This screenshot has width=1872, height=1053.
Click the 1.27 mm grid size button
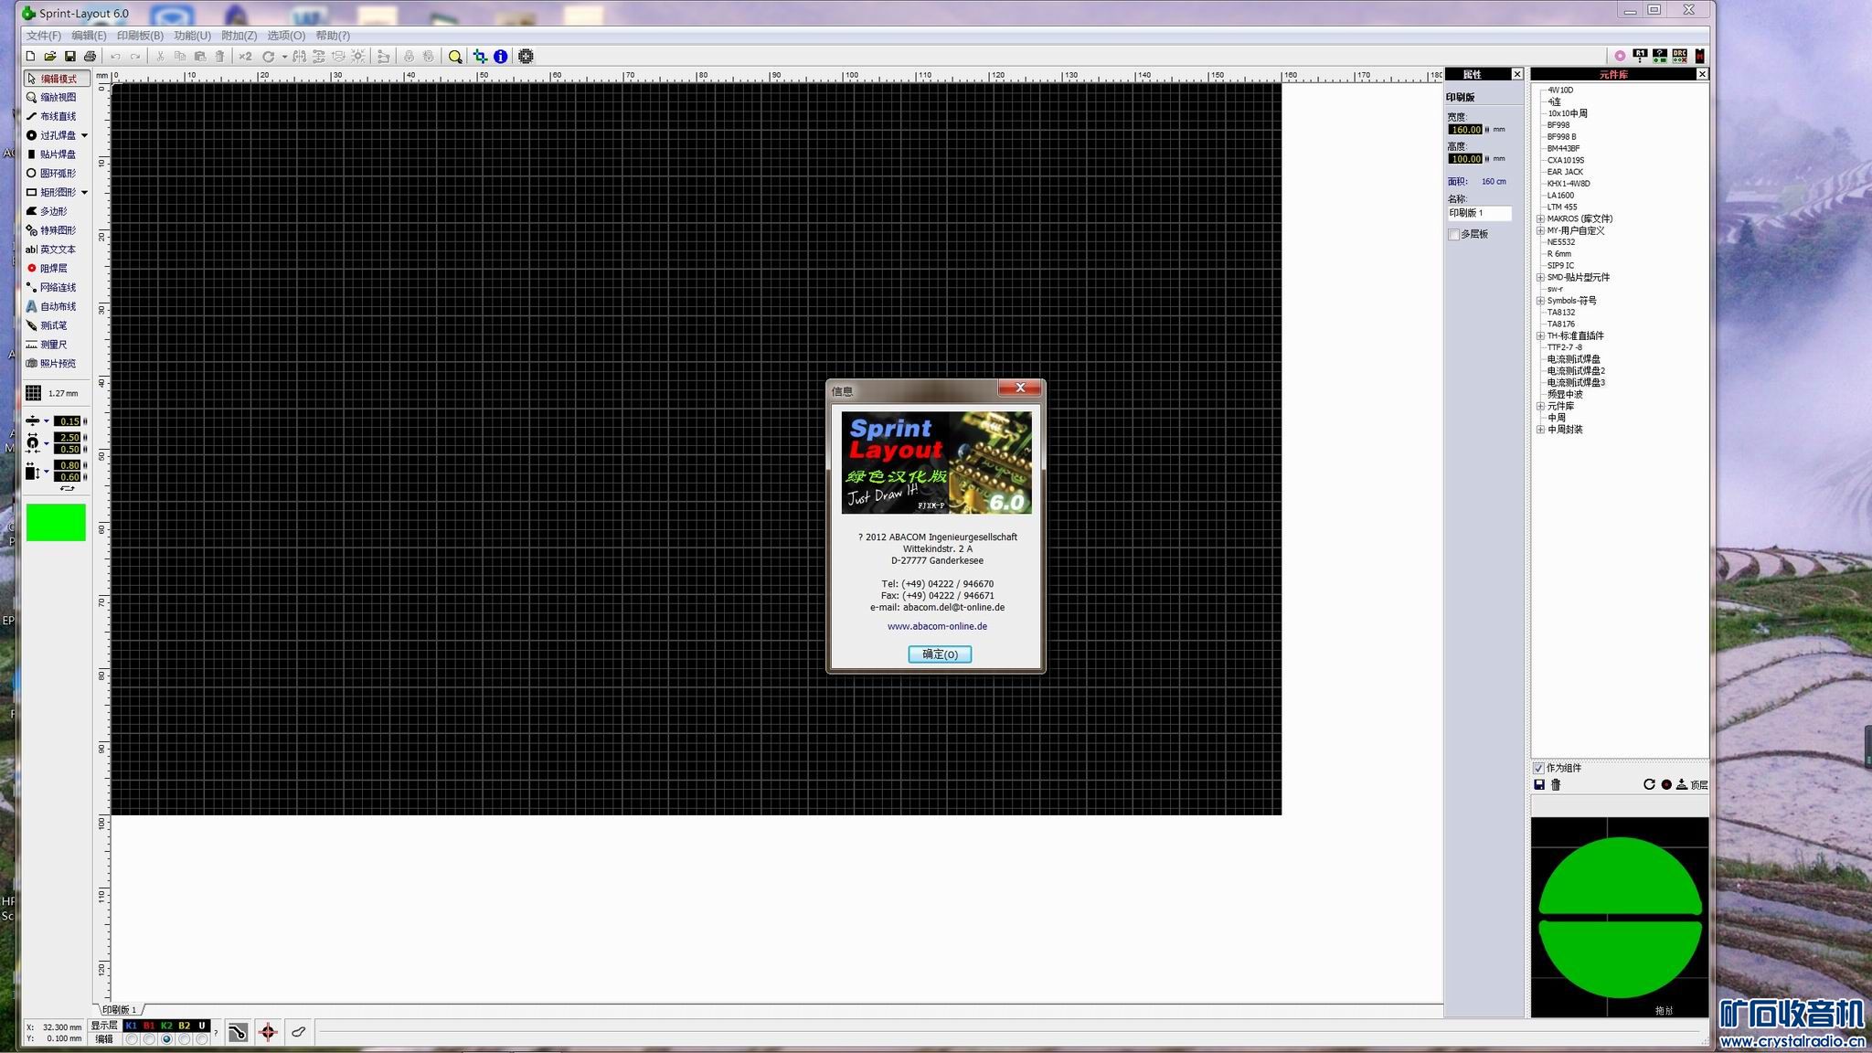click(53, 393)
